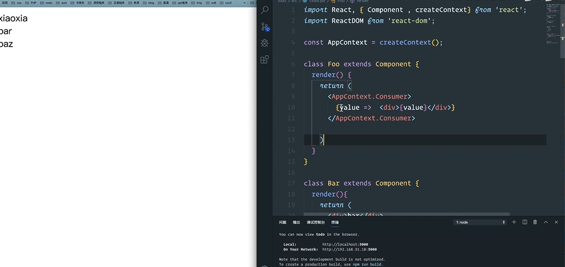This screenshot has width=565, height=267.
Task: Click closing '</AppContext.Consumer>' tag on line 11
Action: (372, 118)
